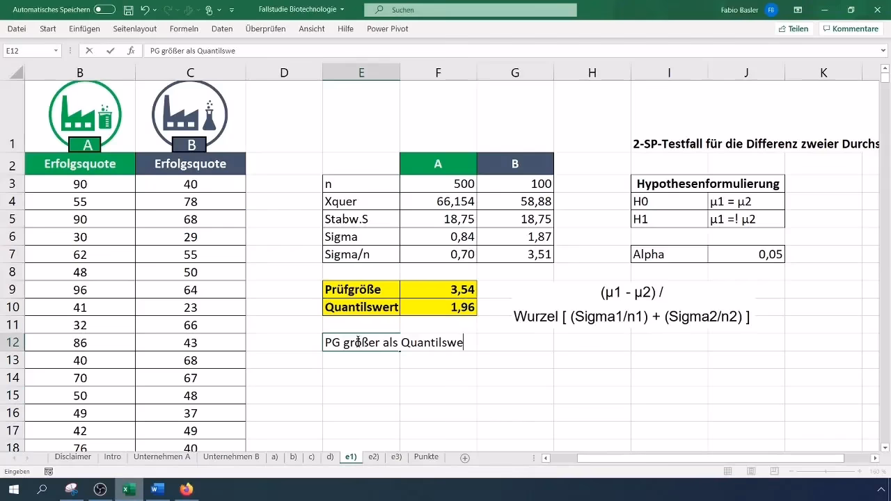Cancel the cell entry with the X icon
Image resolution: width=891 pixels, height=501 pixels.
click(89, 50)
